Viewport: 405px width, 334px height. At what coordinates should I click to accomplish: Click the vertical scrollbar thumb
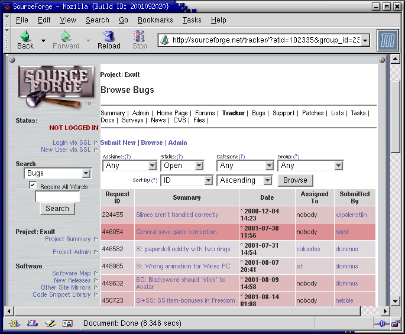click(x=396, y=117)
